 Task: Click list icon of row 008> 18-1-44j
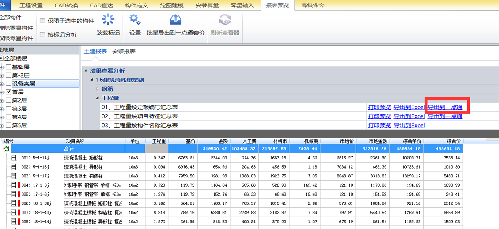(x=14, y=221)
